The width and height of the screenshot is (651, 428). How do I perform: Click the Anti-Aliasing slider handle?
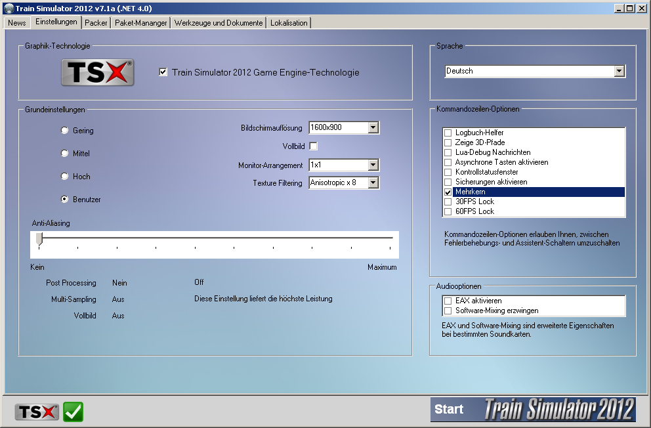click(39, 239)
